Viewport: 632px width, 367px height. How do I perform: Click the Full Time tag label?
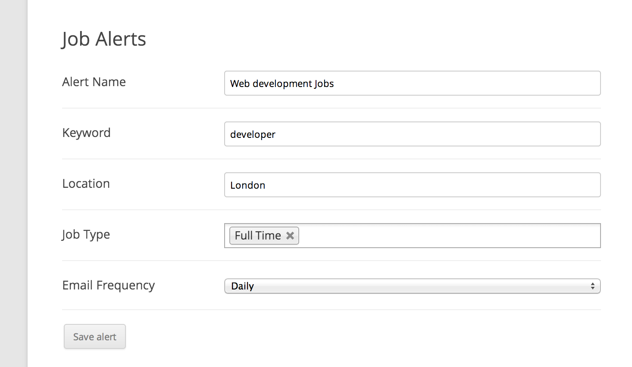point(258,236)
